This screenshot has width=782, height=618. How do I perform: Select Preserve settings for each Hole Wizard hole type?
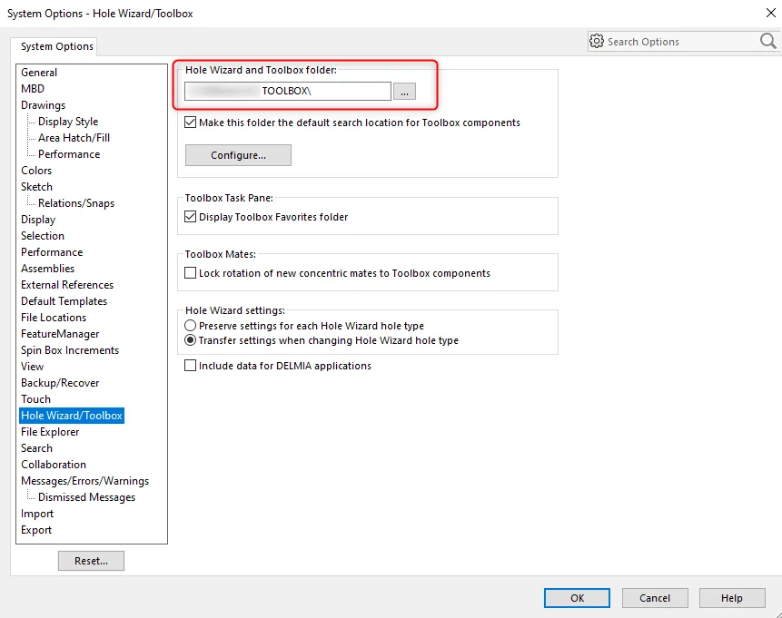pyautogui.click(x=191, y=326)
